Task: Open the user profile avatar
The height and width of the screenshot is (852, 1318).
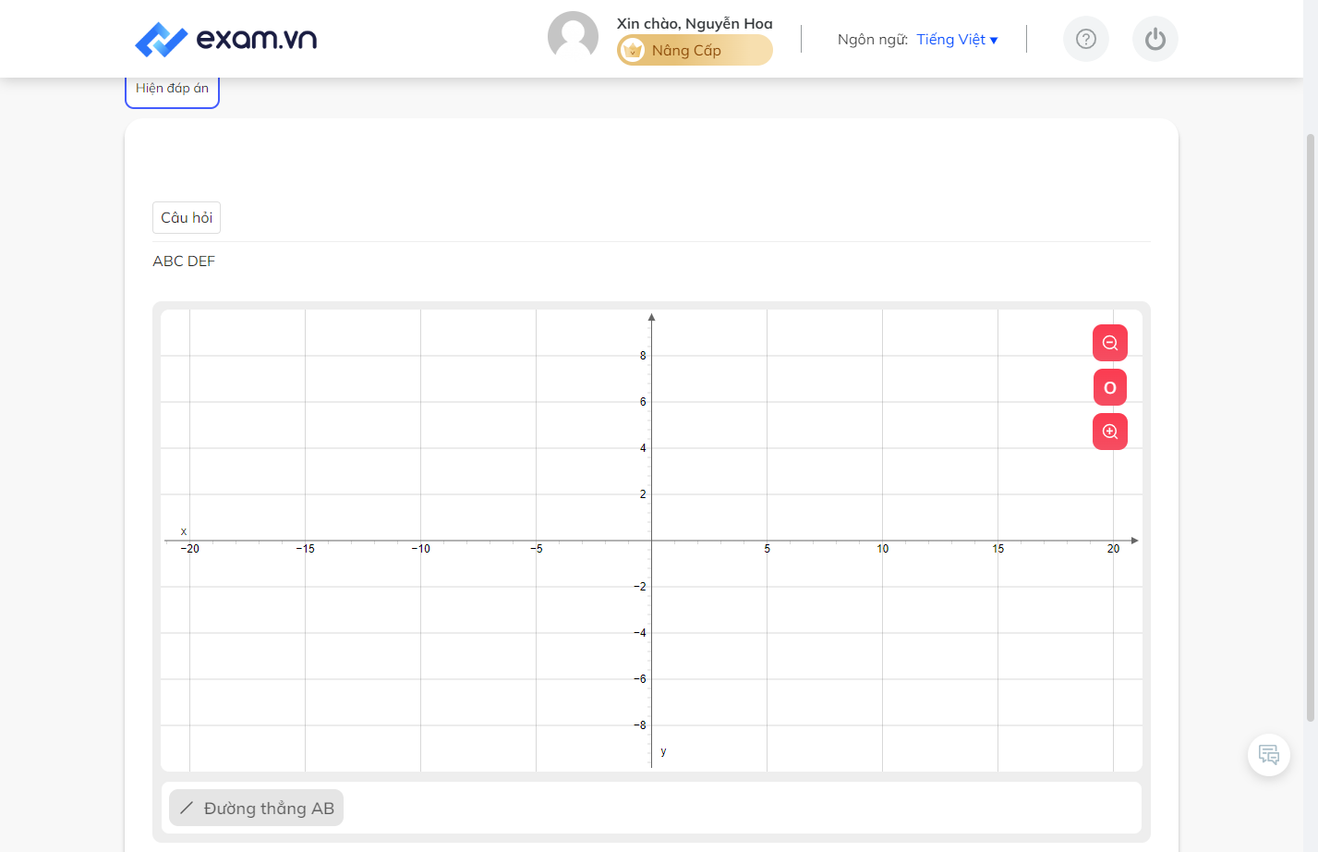Action: point(573,37)
